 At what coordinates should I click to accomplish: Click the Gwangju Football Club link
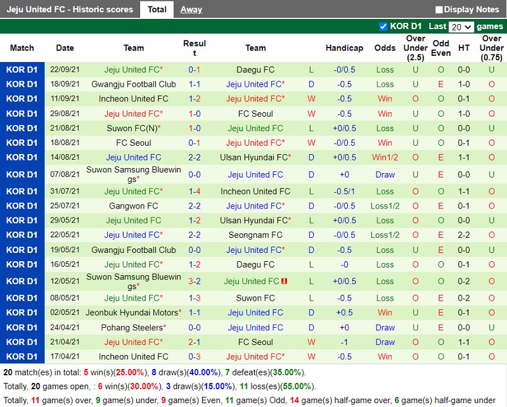[133, 83]
